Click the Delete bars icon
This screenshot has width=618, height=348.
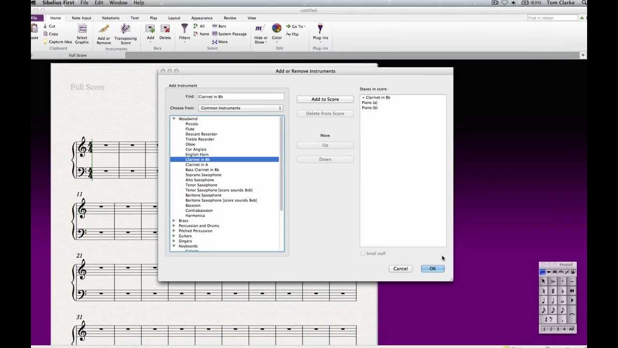(165, 29)
